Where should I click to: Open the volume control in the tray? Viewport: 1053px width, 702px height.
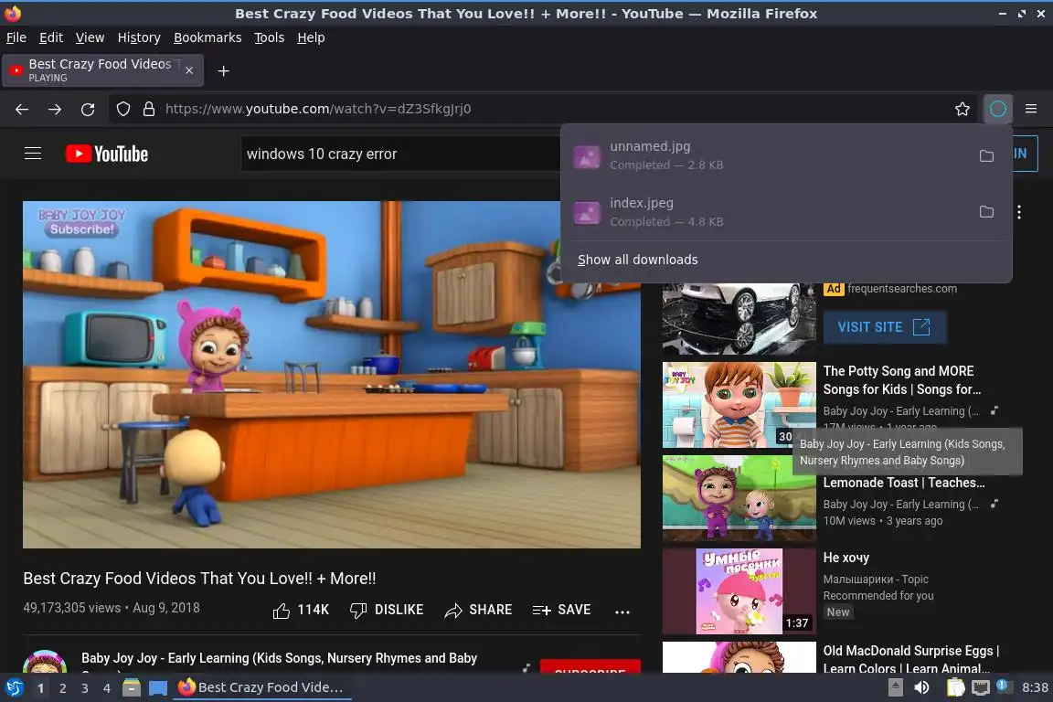pyautogui.click(x=922, y=687)
